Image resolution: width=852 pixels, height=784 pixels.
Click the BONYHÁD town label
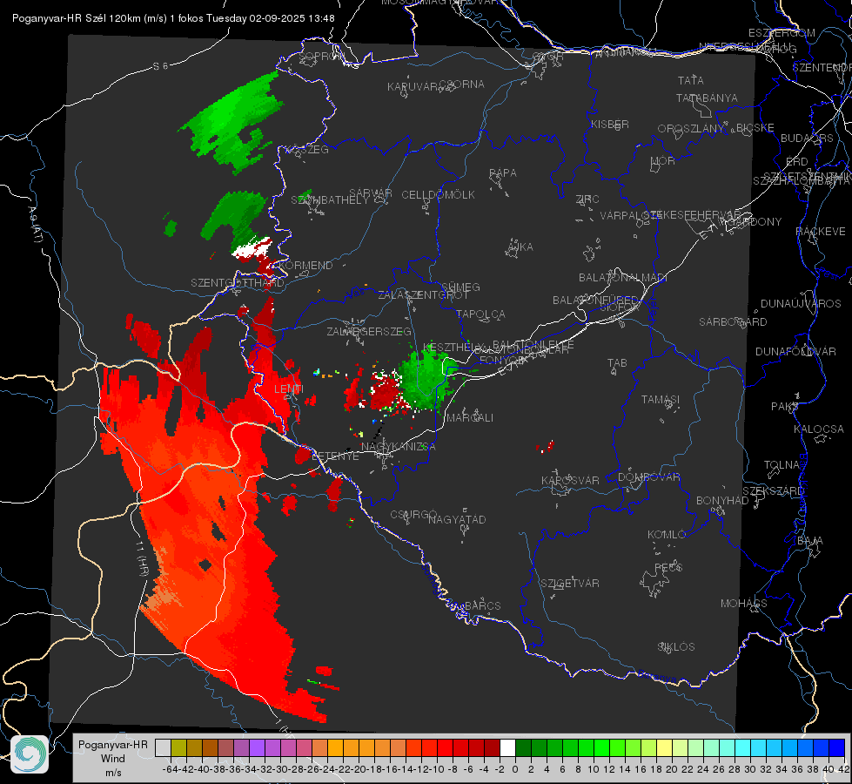click(x=722, y=501)
